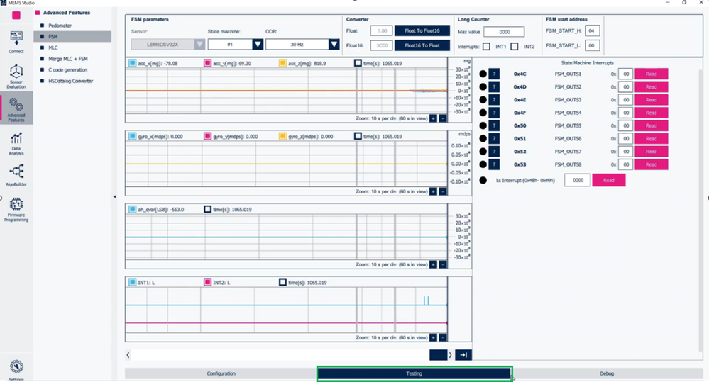
Task: Open Settings gear in sidebar
Action: click(16, 368)
